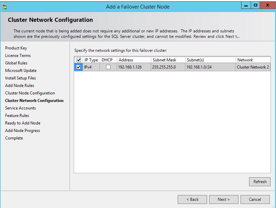Image resolution: width=276 pixels, height=208 pixels.
Task: Click the Refresh button
Action: click(260, 182)
